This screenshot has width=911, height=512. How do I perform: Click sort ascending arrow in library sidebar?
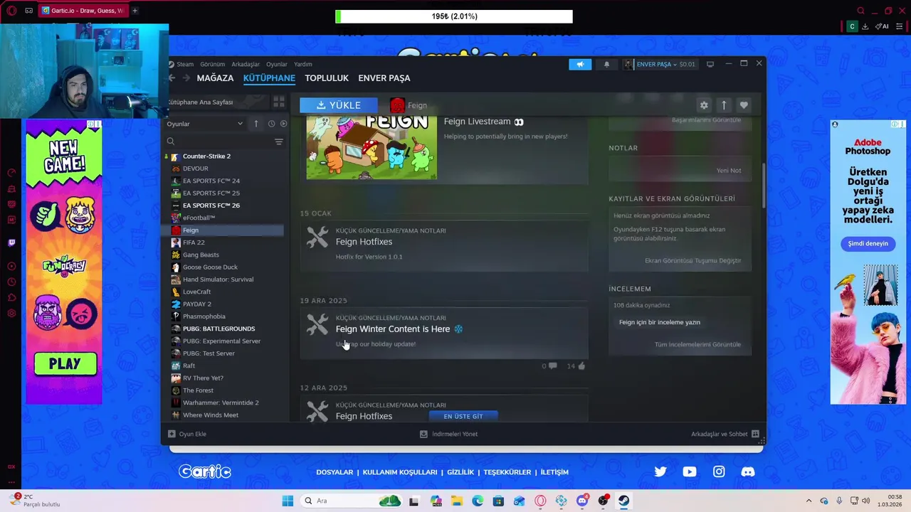(x=256, y=124)
